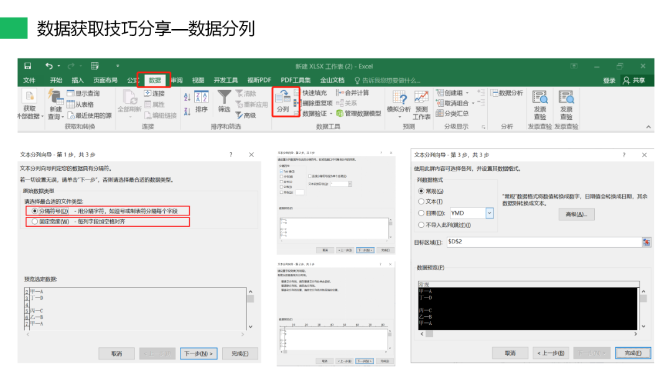
Task: Click the range selector icon beside 目标区域
Action: pos(646,242)
